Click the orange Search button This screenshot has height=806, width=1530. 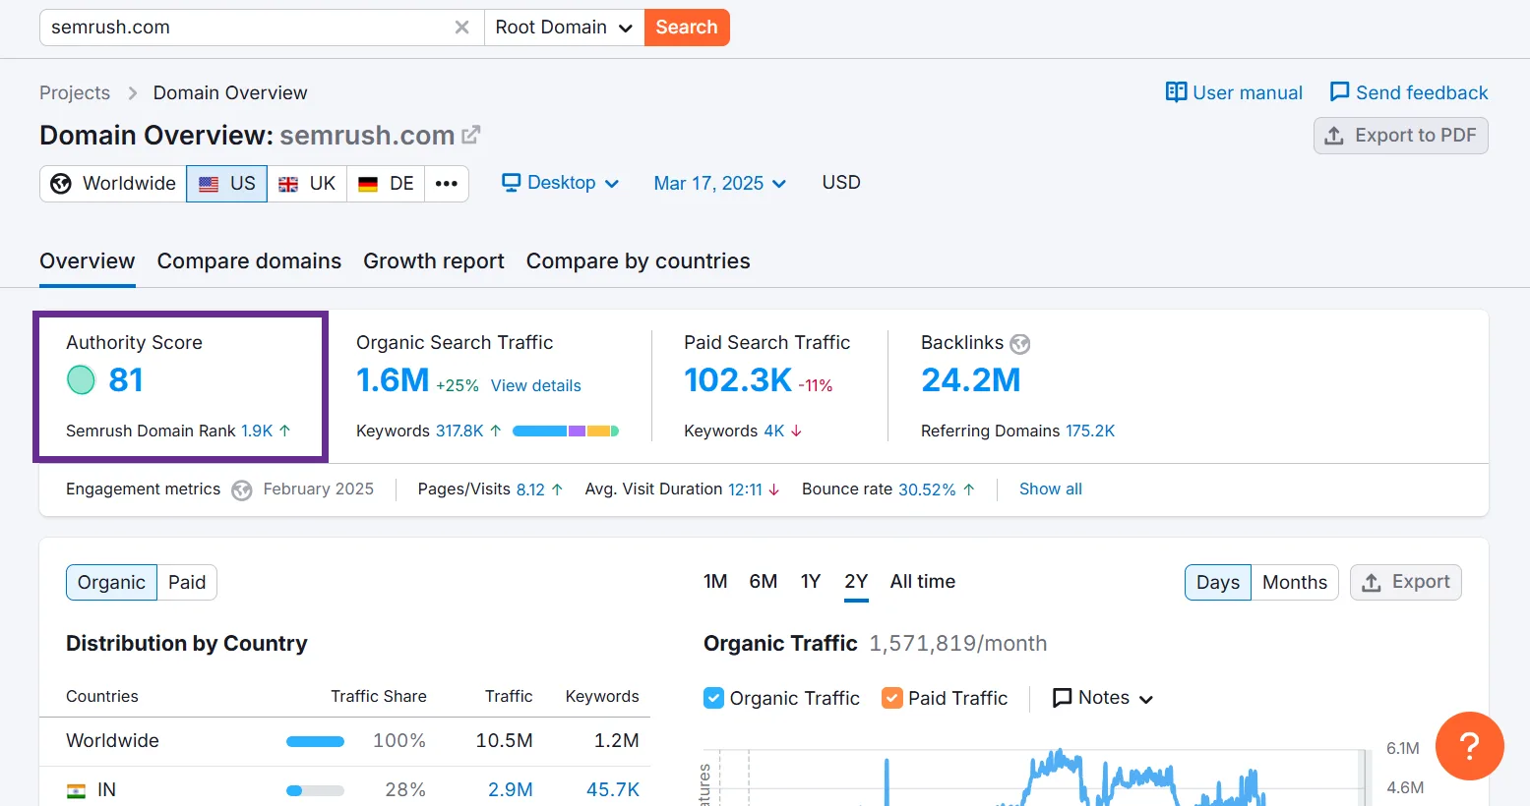point(687,28)
